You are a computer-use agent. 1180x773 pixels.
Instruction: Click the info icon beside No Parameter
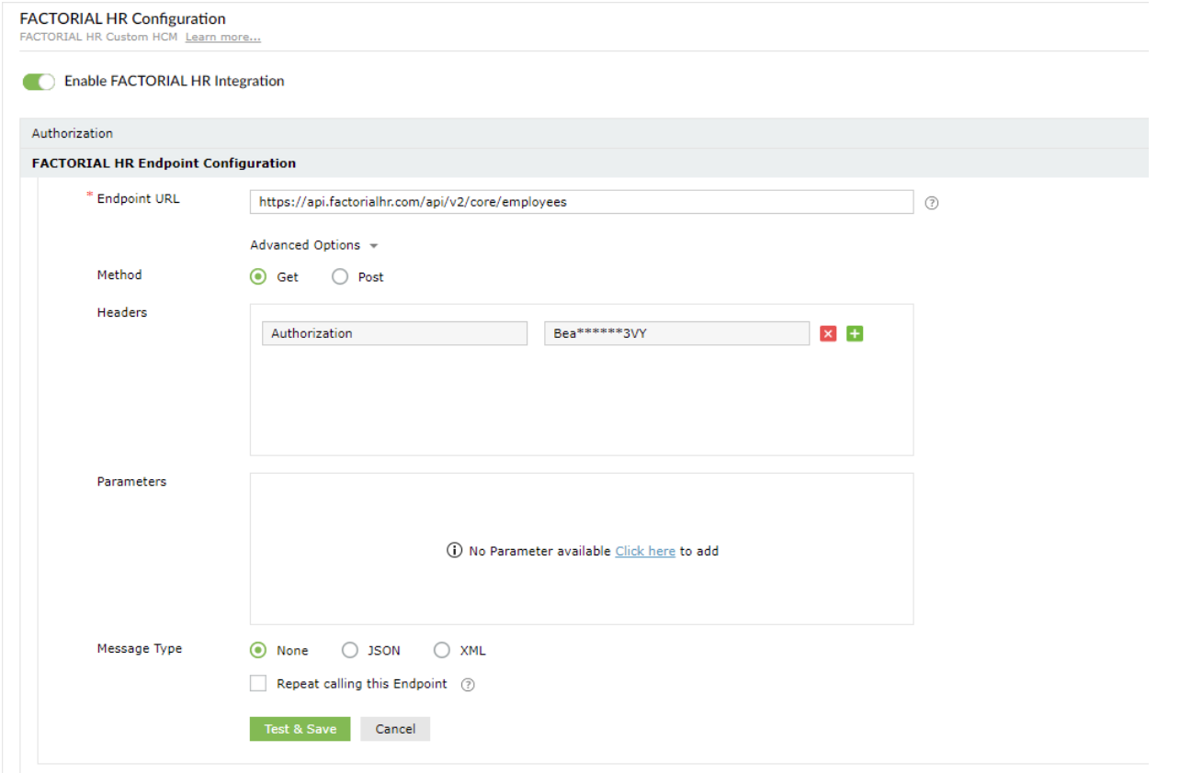point(454,551)
